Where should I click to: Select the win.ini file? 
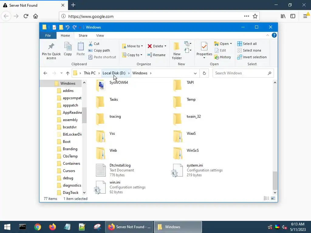[120, 187]
